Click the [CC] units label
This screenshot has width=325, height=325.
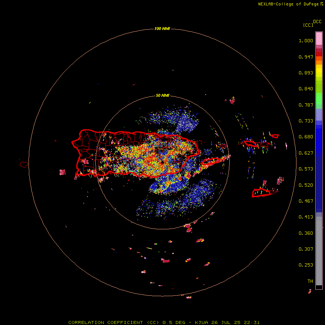click(308, 25)
